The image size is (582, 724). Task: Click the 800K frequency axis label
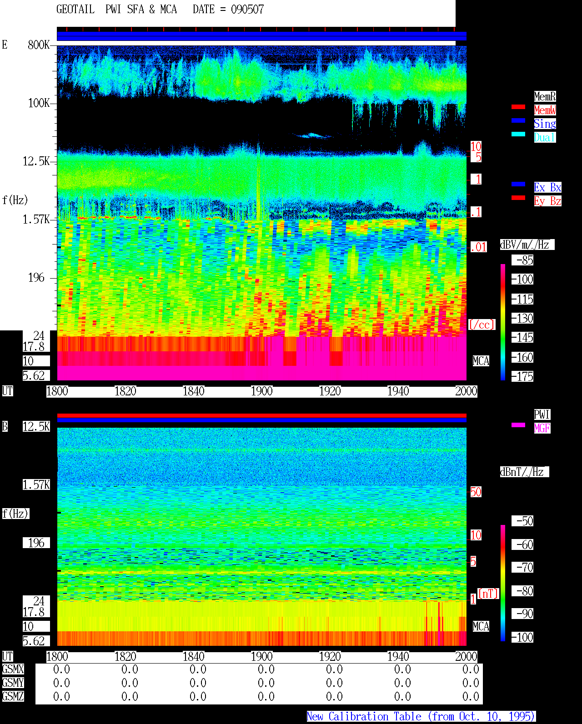(x=39, y=45)
